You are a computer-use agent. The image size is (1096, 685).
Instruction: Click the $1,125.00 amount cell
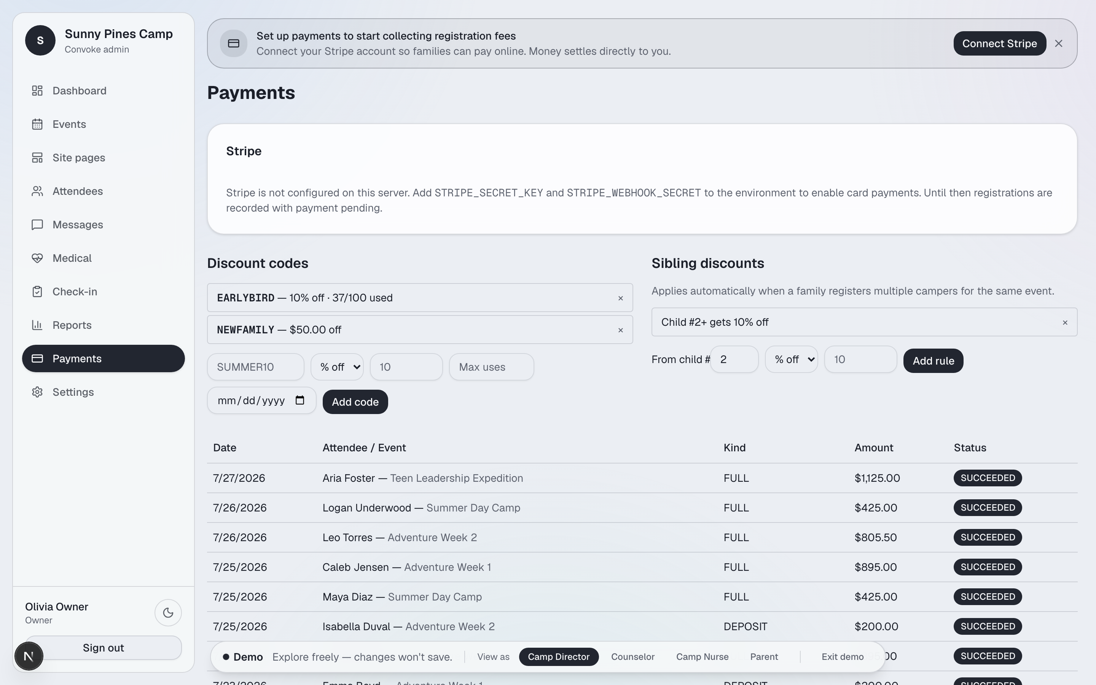(x=877, y=478)
